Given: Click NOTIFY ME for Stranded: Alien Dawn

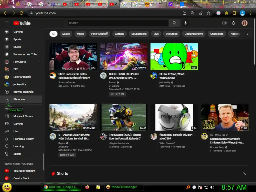Looking at the screenshot, I should click(x=67, y=155).
